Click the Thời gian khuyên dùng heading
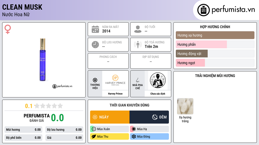This screenshot has width=259, height=145. click(129, 105)
